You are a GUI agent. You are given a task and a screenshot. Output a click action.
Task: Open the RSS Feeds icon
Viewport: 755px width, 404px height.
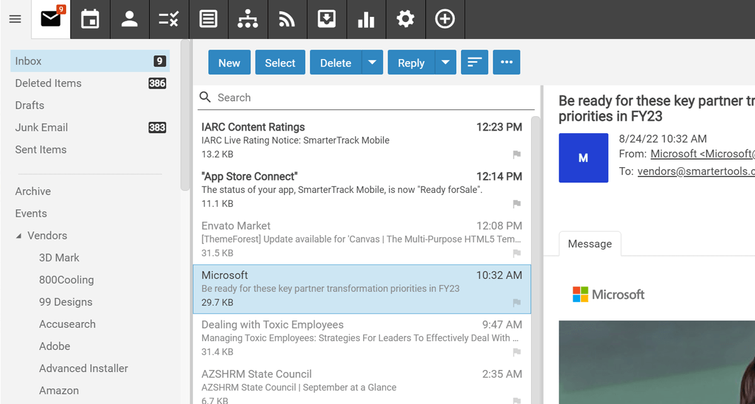tap(287, 19)
